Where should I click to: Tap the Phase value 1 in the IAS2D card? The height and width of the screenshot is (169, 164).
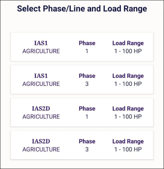pyautogui.click(x=87, y=117)
